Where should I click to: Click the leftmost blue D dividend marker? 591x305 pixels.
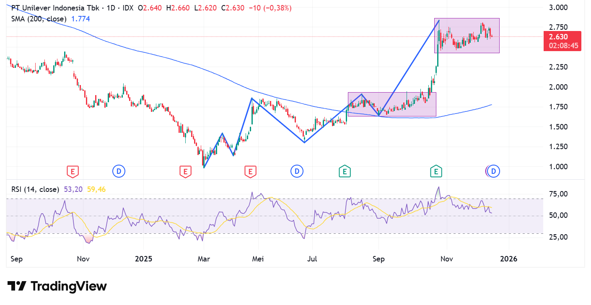pos(119,171)
